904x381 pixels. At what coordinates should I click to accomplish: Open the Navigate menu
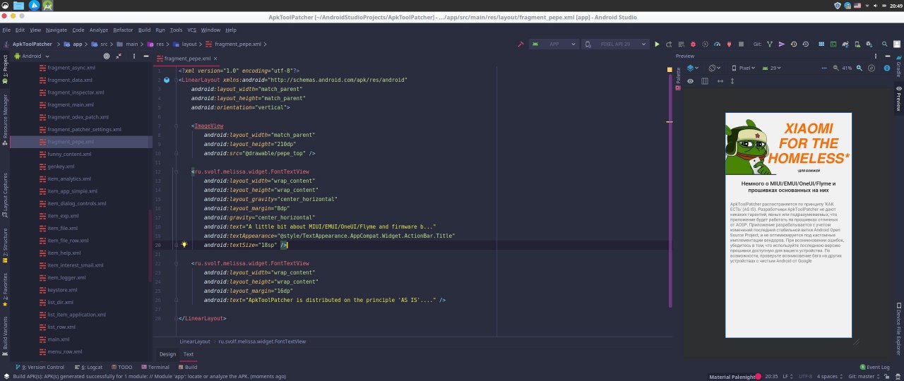[56, 30]
